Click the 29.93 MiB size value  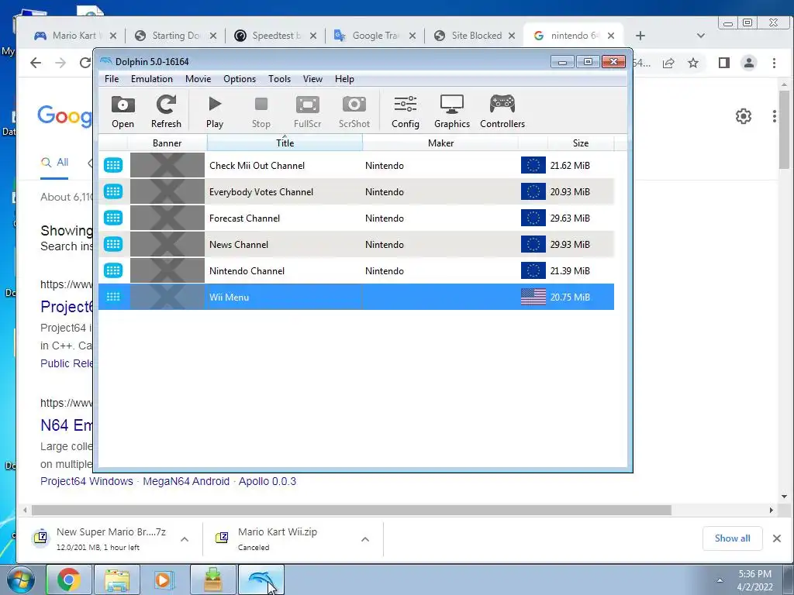click(570, 244)
